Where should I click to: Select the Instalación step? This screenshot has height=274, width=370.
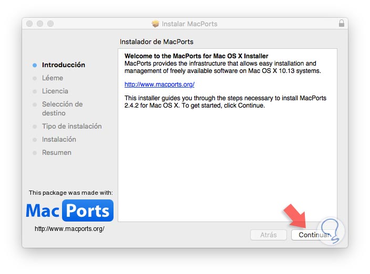point(59,139)
